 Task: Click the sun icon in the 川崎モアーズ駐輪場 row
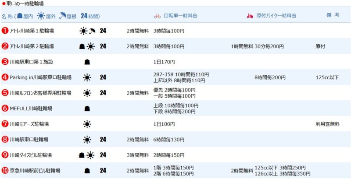pyautogui.click(x=87, y=124)
